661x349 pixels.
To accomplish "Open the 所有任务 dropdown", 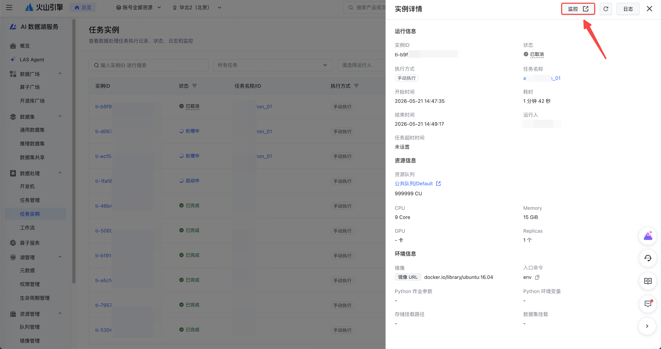I will (x=273, y=65).
